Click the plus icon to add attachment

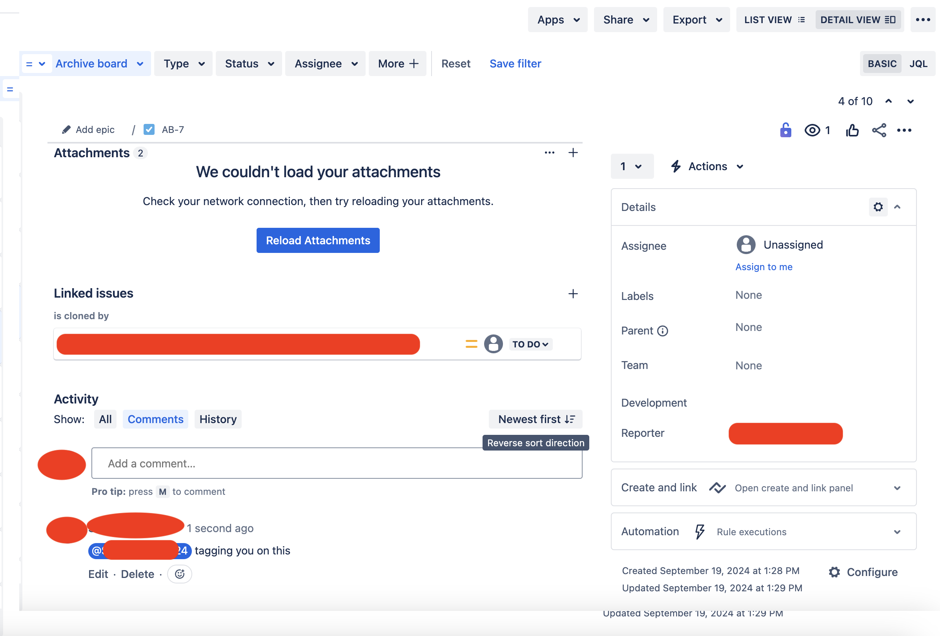click(573, 153)
